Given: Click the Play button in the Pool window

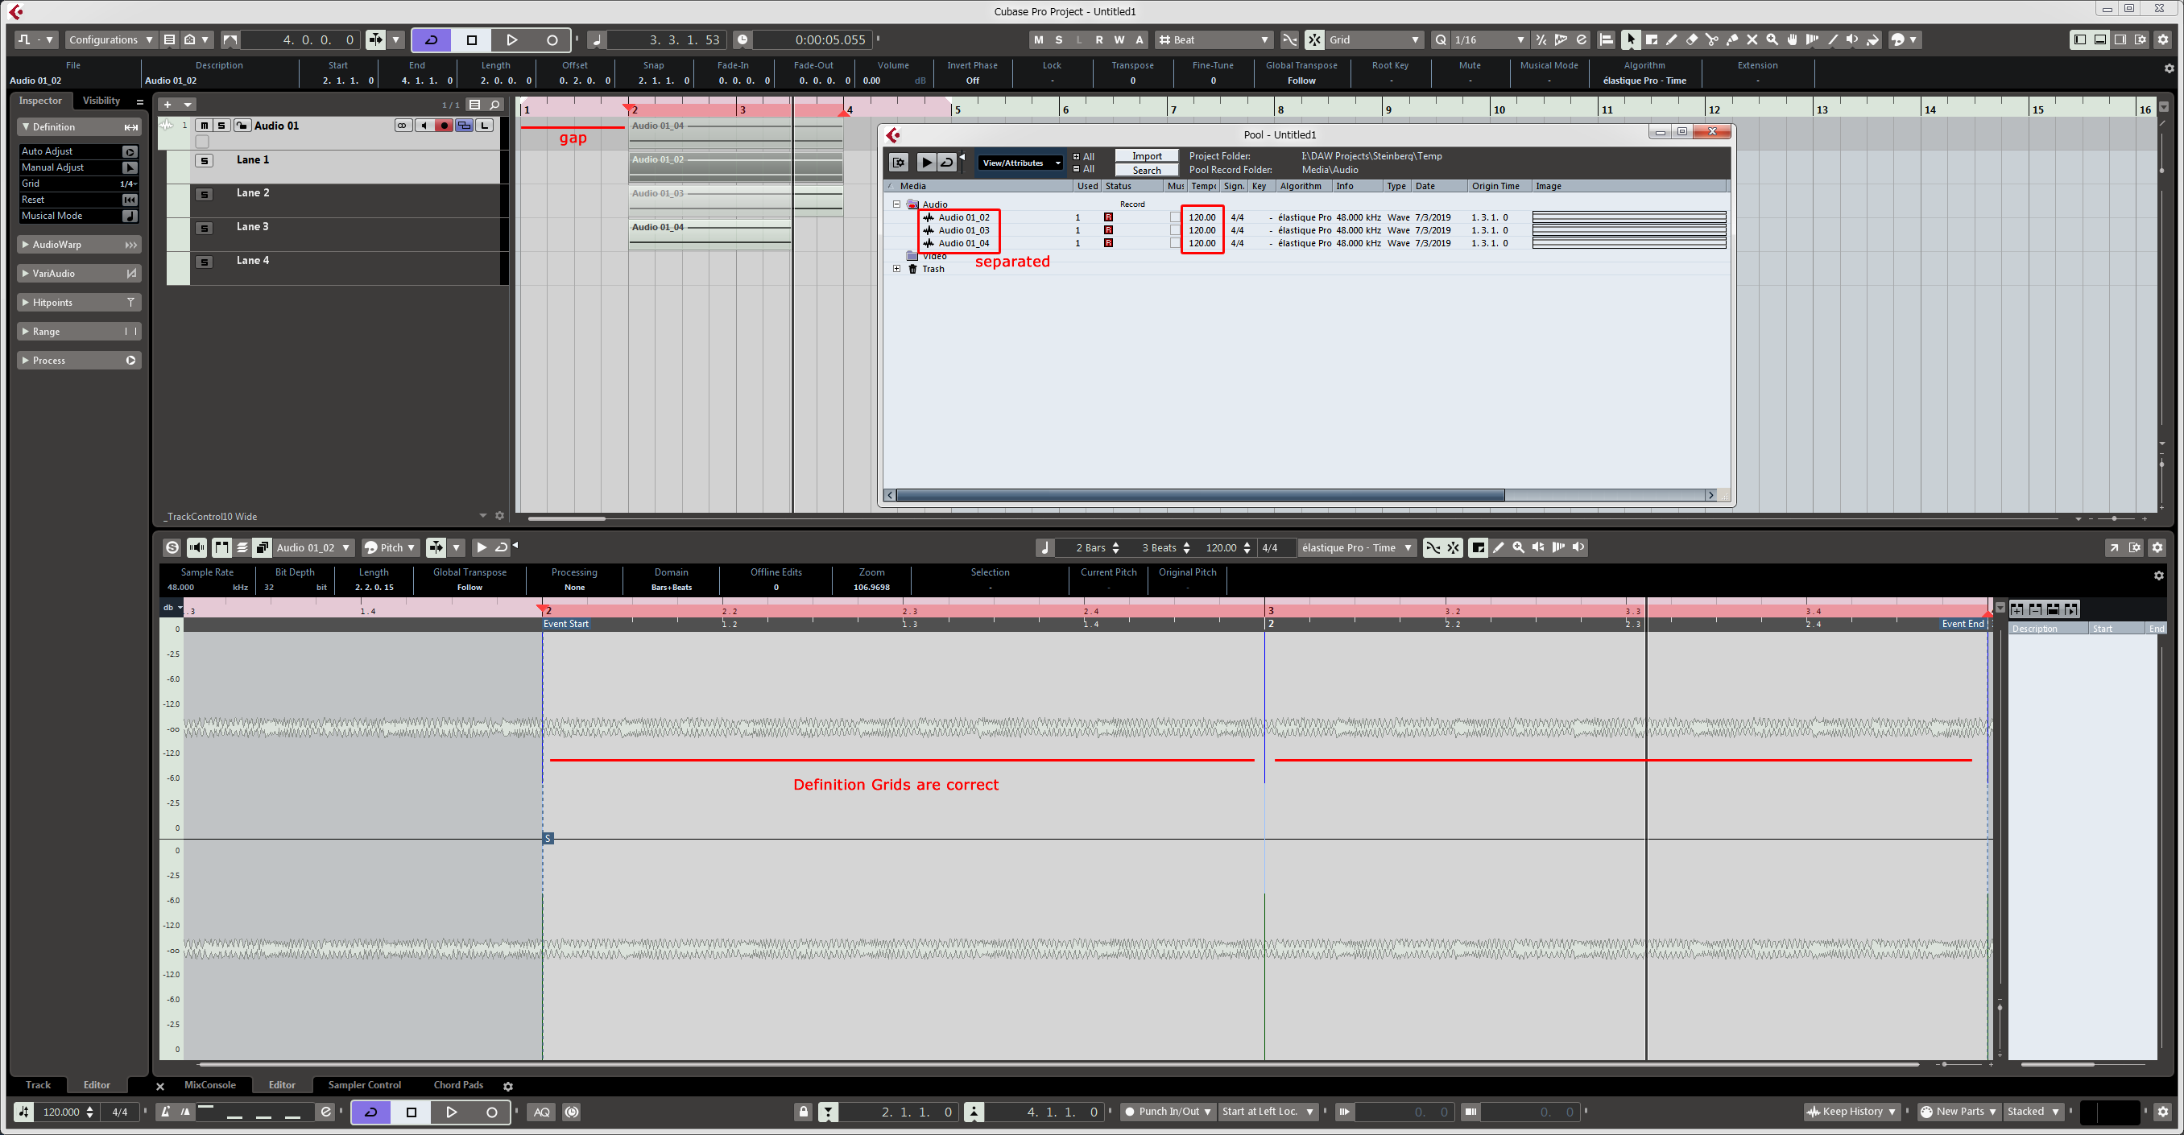Looking at the screenshot, I should [x=926, y=162].
